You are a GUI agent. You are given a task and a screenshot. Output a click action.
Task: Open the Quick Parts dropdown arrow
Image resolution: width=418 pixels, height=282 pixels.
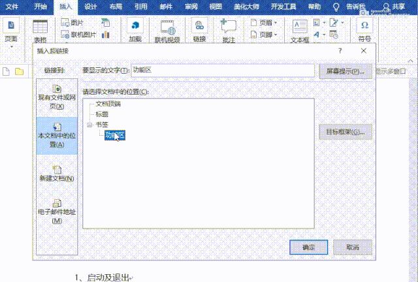324,23
